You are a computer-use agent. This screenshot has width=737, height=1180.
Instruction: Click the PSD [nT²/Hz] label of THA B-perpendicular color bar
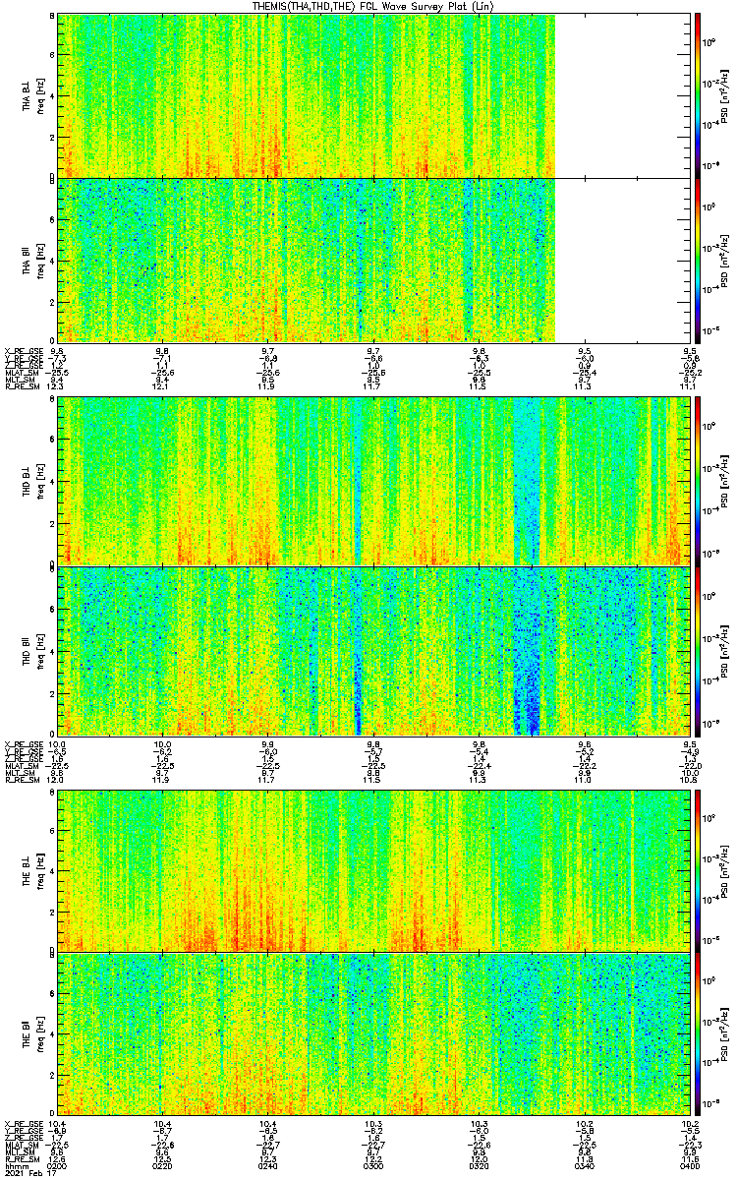tap(725, 95)
